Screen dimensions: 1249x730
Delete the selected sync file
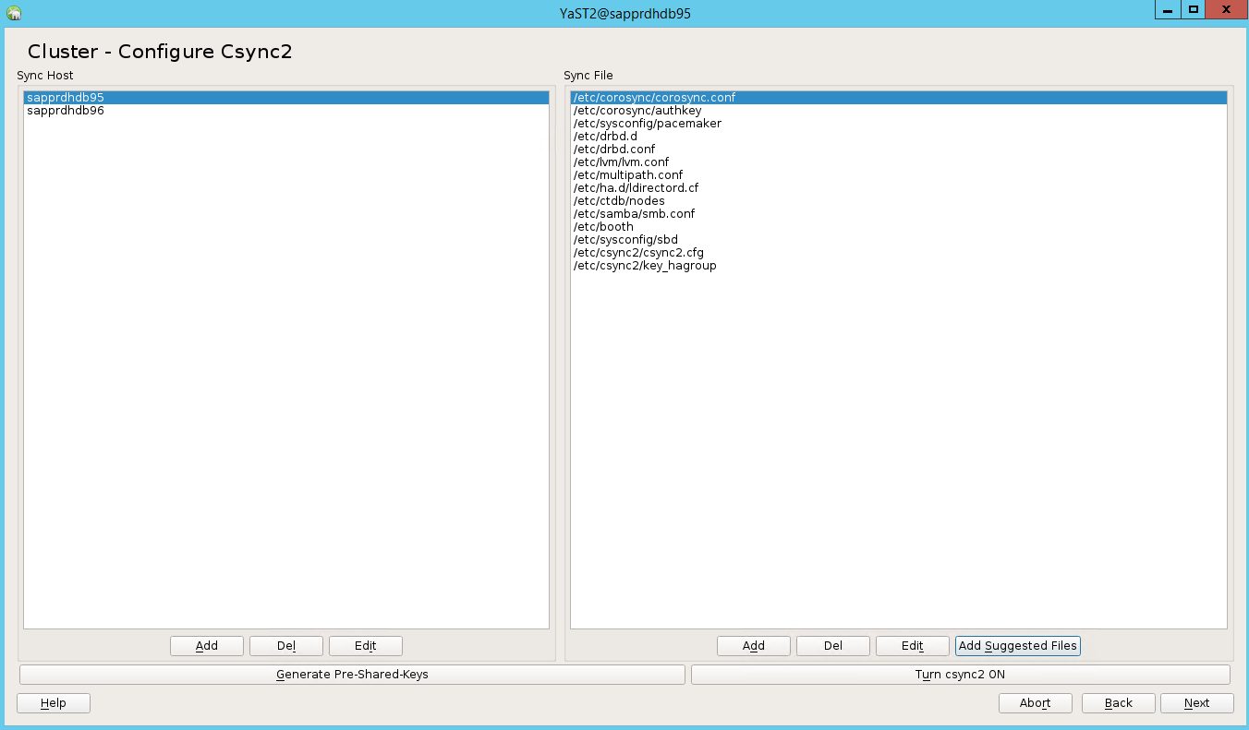(x=833, y=646)
